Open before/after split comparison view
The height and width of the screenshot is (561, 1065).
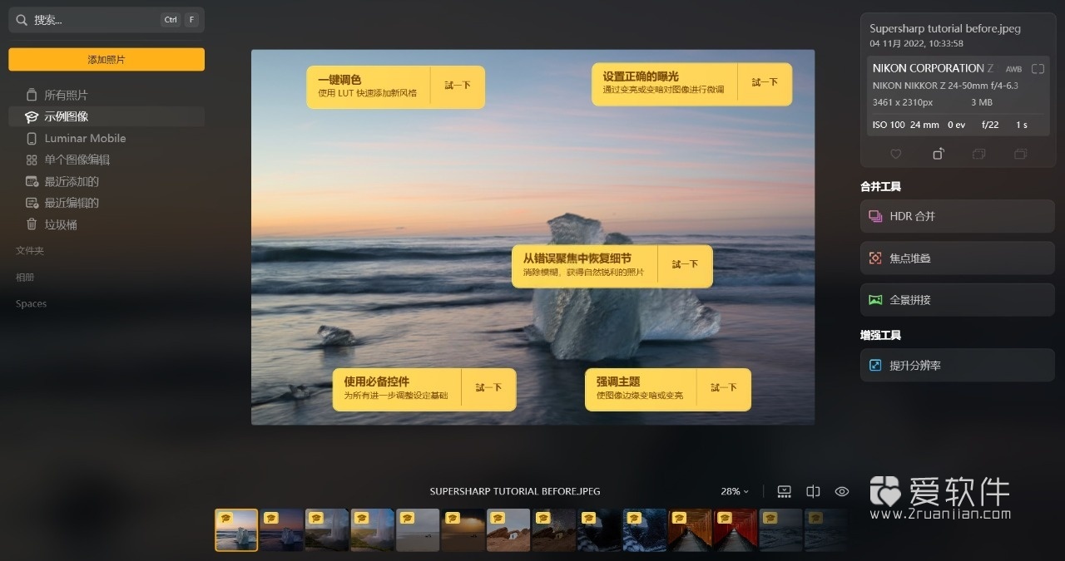[x=813, y=491]
